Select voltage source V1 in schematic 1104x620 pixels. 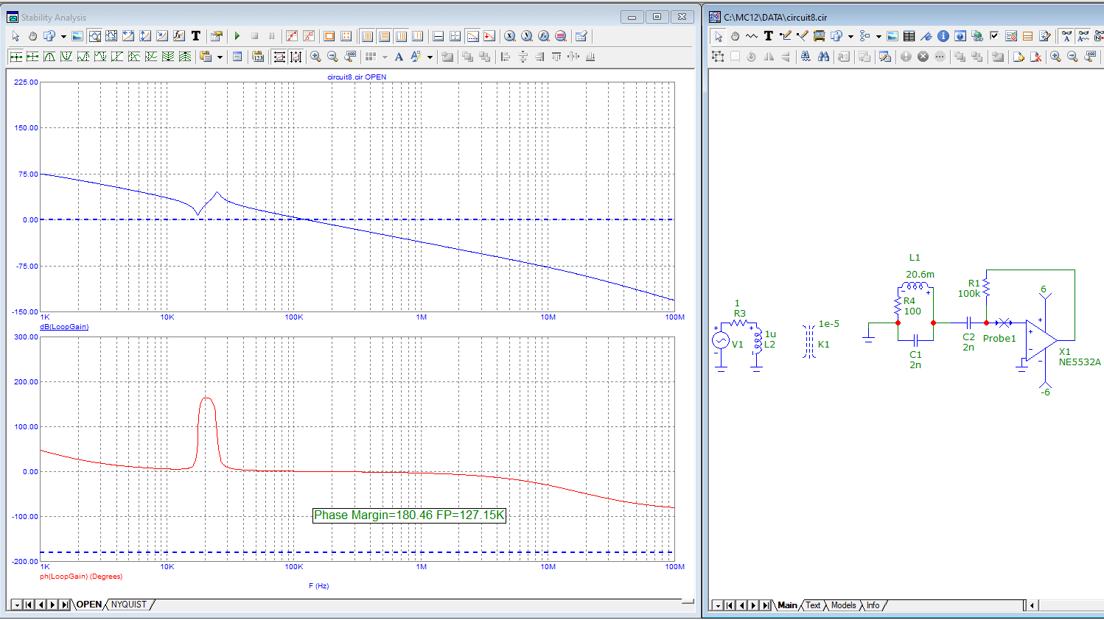[x=721, y=341]
